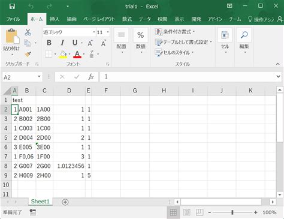Toggle Italic formatting
284x219 pixels.
[62, 43]
